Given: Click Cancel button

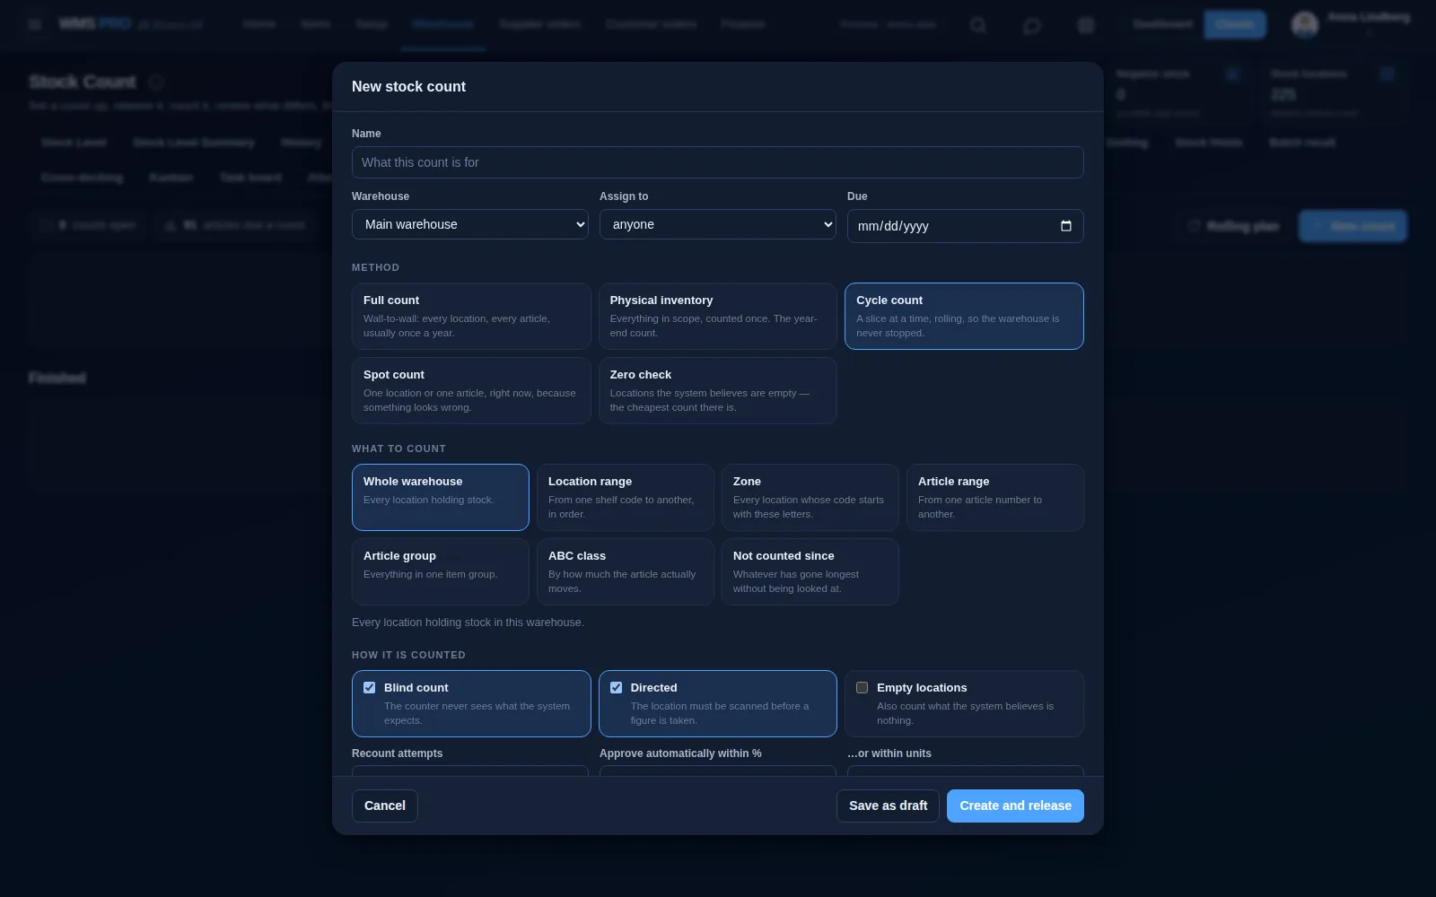Looking at the screenshot, I should tap(385, 806).
